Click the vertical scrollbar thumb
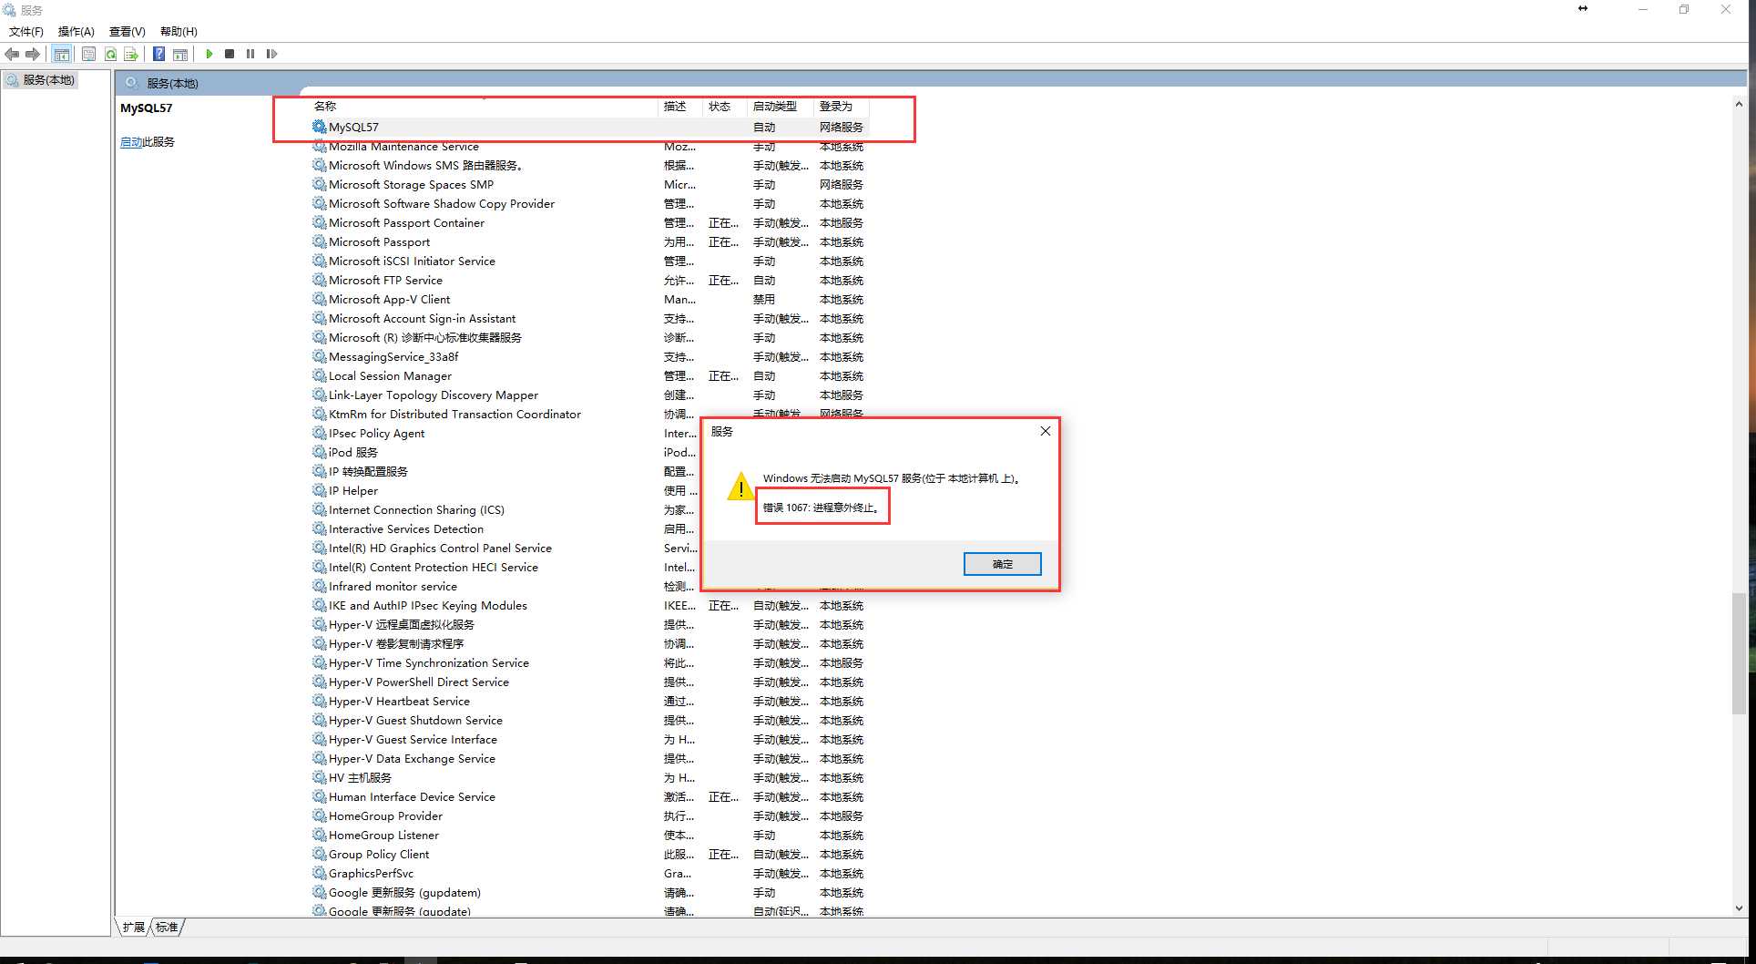 1739,653
